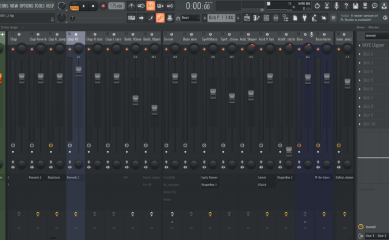This screenshot has width=389, height=240.
Task: Open the question mark help icon
Action: point(346,5)
